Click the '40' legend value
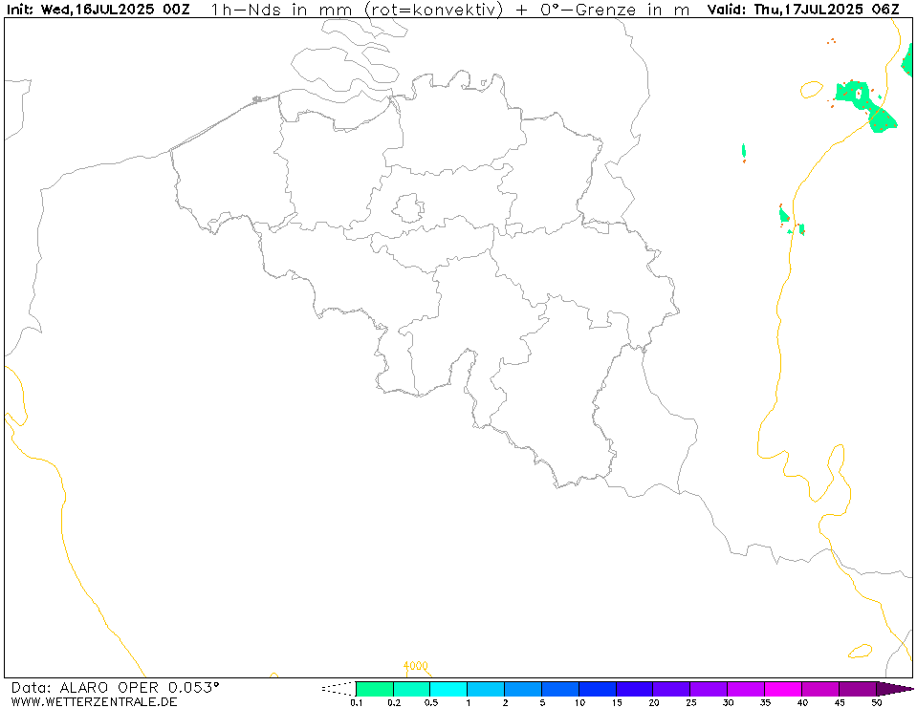 pyautogui.click(x=802, y=702)
